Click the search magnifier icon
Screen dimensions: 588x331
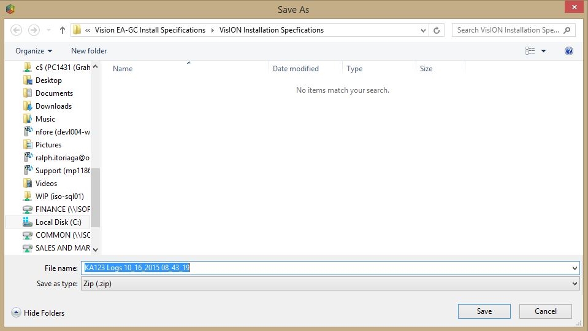[x=567, y=30]
